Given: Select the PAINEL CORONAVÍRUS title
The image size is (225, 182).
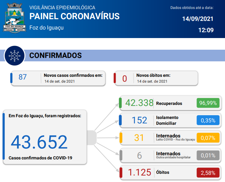Looking at the screenshot, I should pos(74,16).
